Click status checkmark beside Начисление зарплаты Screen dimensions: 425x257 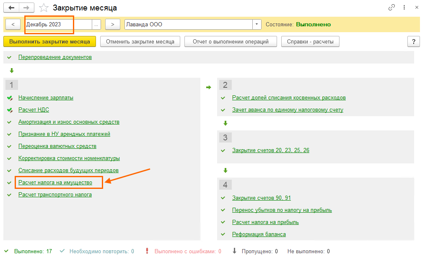pyautogui.click(x=10, y=98)
